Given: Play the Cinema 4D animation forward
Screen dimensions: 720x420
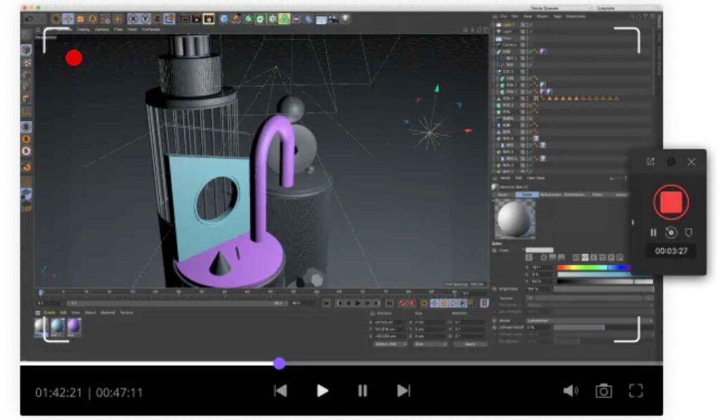Looking at the screenshot, I should click(x=358, y=303).
